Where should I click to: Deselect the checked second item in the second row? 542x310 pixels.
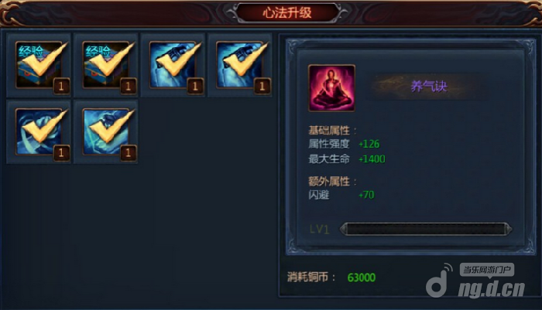tap(110, 126)
